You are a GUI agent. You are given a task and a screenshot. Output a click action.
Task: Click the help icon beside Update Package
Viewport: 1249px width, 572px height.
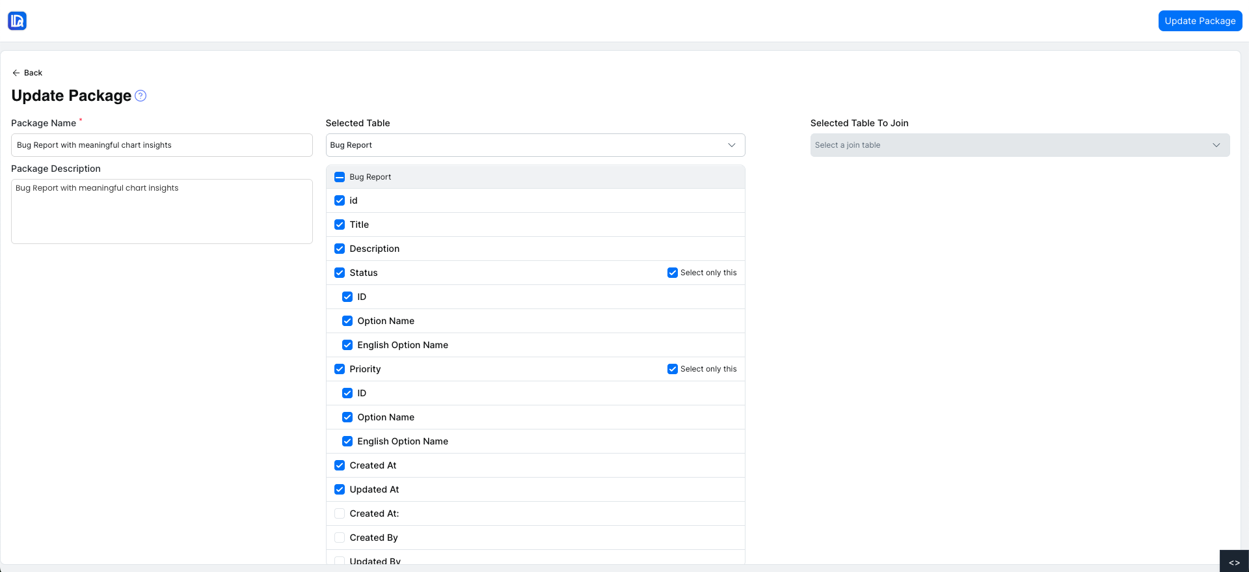[141, 96]
